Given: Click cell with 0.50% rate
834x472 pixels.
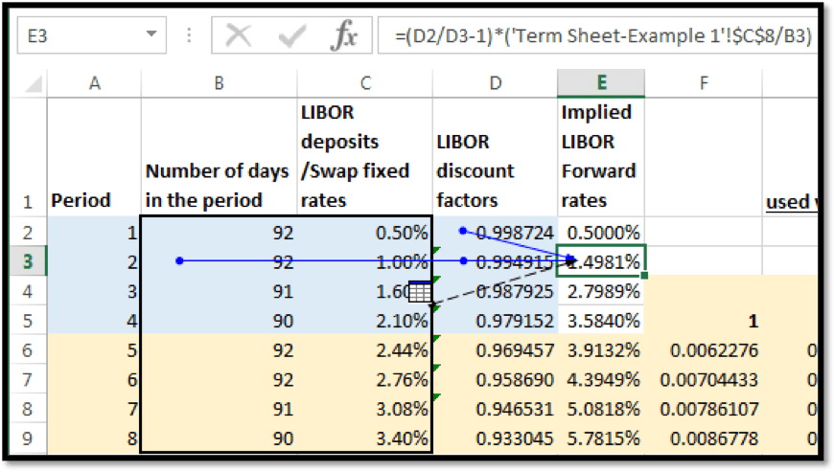Looking at the screenshot, I should [x=365, y=232].
